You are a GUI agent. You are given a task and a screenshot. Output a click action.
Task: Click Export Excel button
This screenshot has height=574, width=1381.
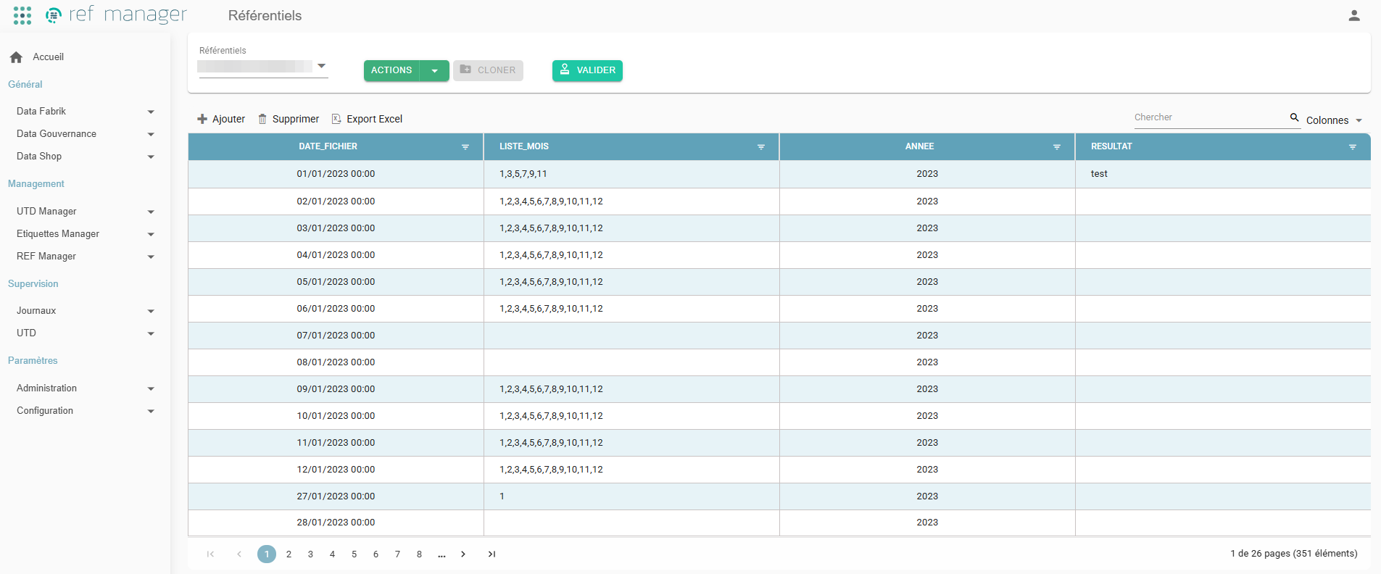coord(367,119)
